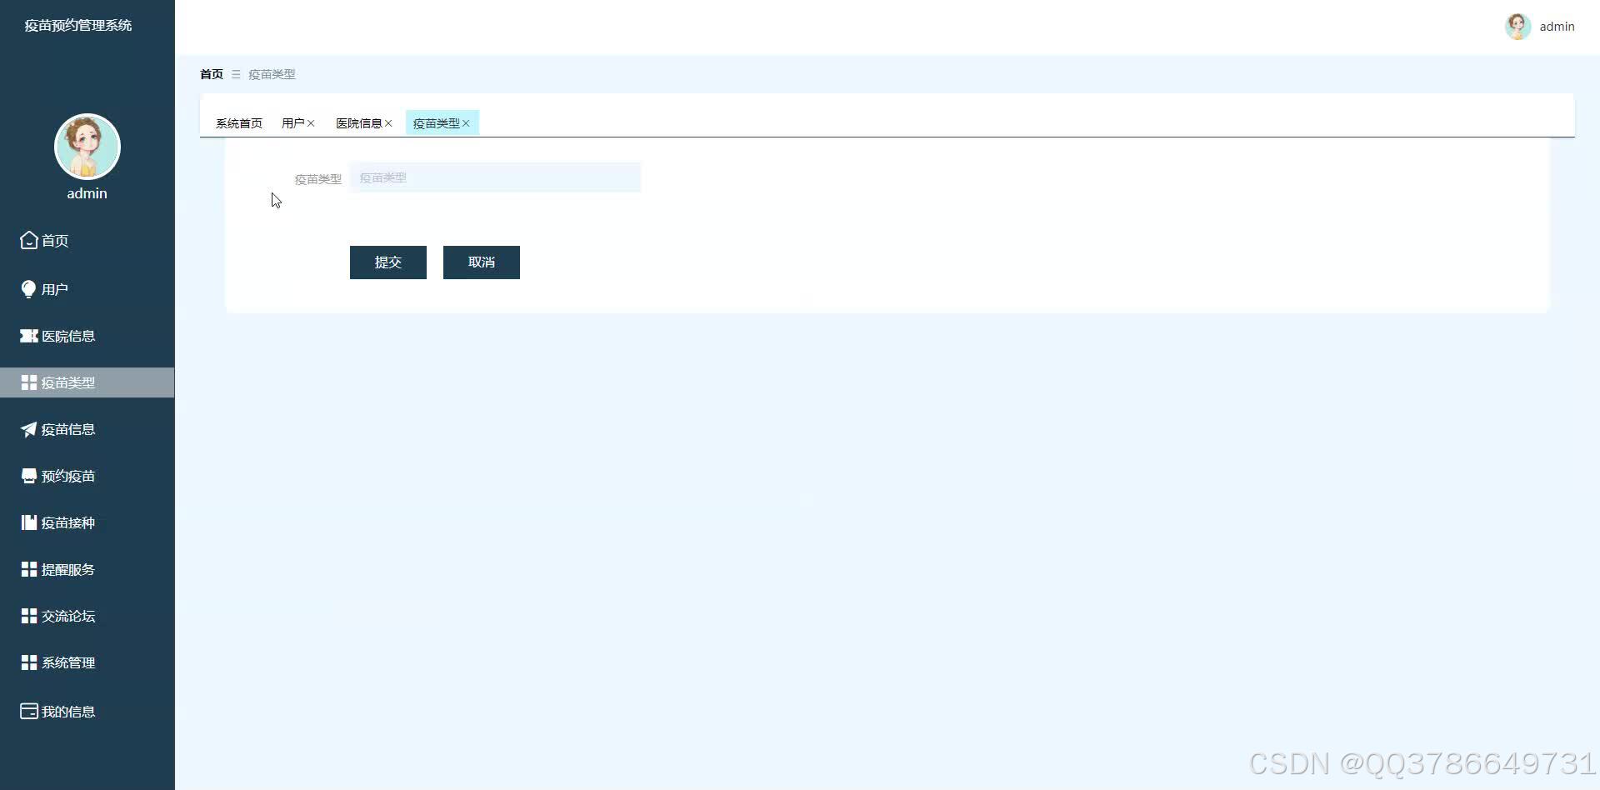The width and height of the screenshot is (1600, 790).
Task: Click the paper plane icon beside 疫苗信息
Action: pos(29,429)
